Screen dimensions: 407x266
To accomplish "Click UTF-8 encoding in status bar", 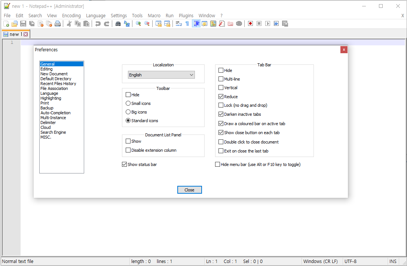I will tap(351, 262).
